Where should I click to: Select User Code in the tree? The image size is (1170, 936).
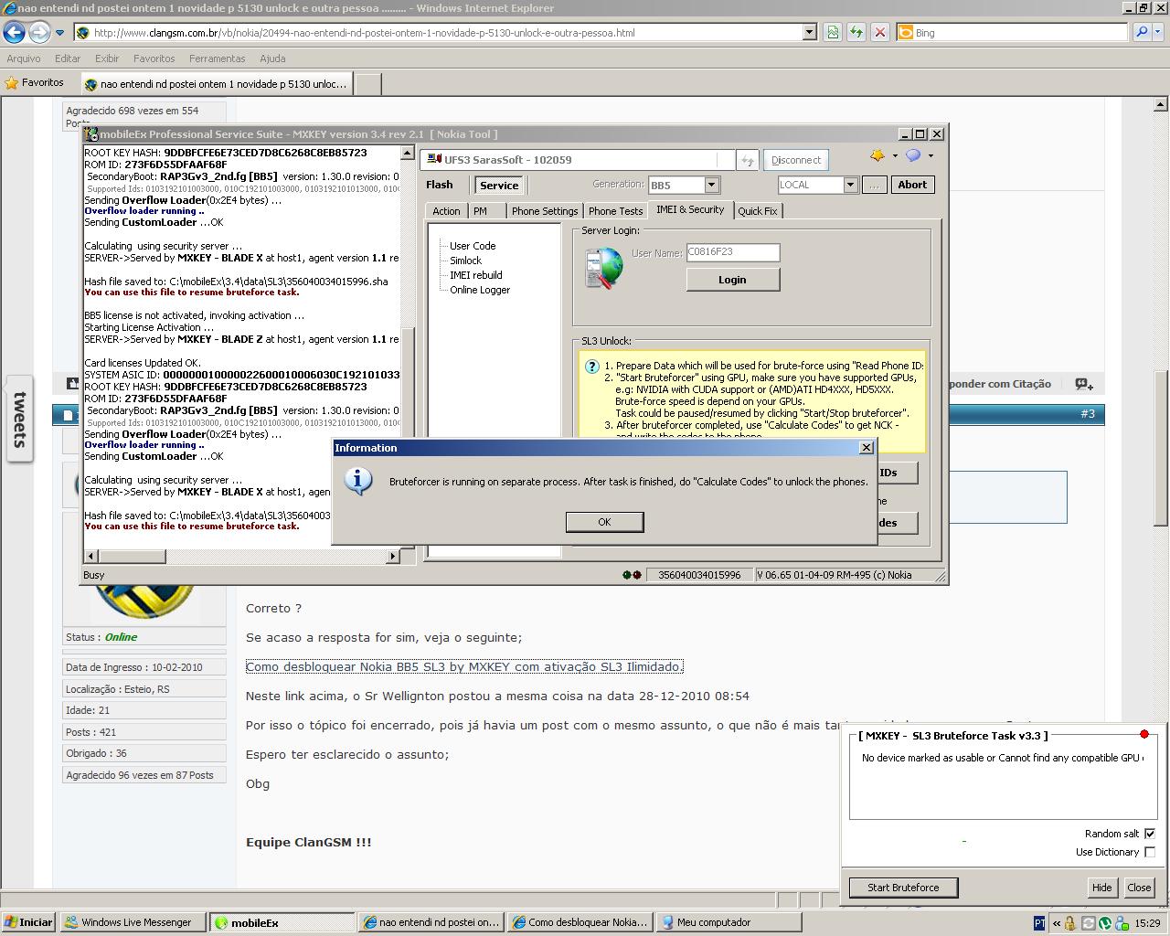point(473,246)
